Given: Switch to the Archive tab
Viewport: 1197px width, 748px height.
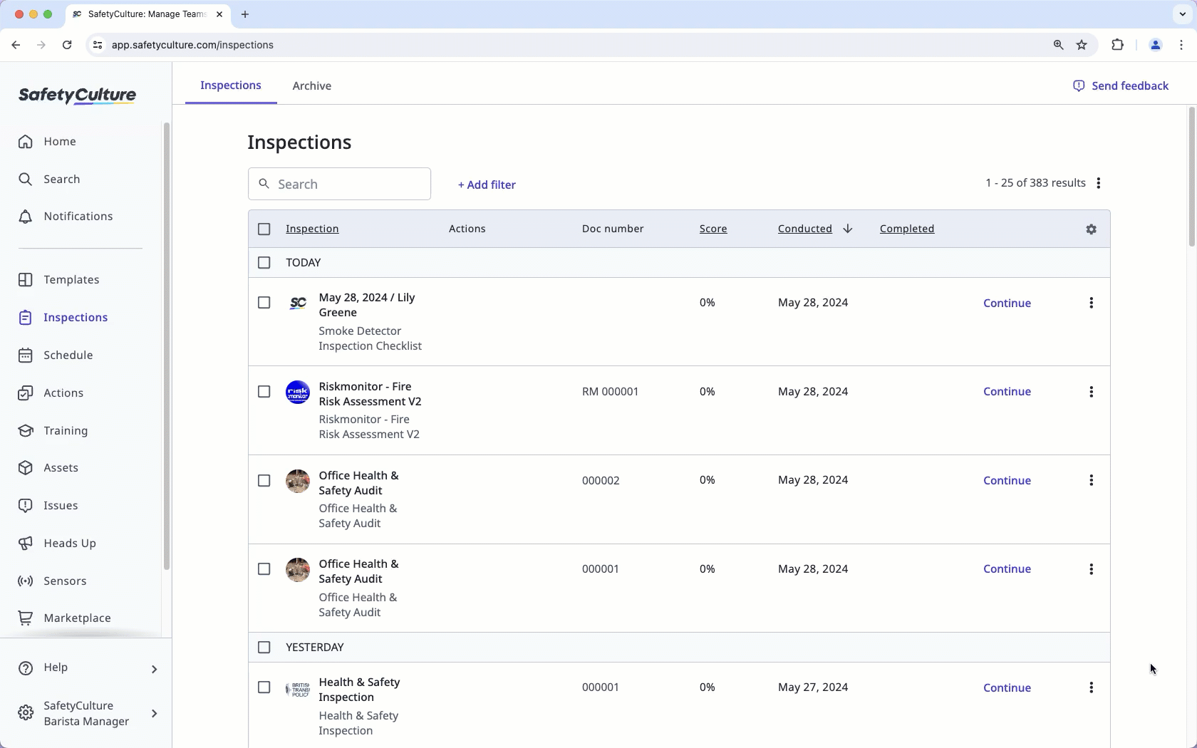Looking at the screenshot, I should click(x=312, y=85).
